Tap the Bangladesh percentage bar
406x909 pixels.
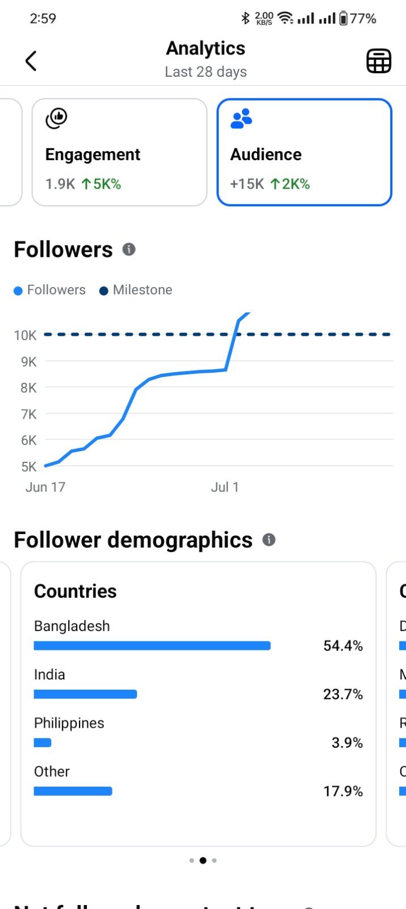(x=152, y=645)
